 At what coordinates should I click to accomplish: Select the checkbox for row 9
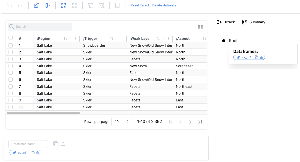(11, 100)
